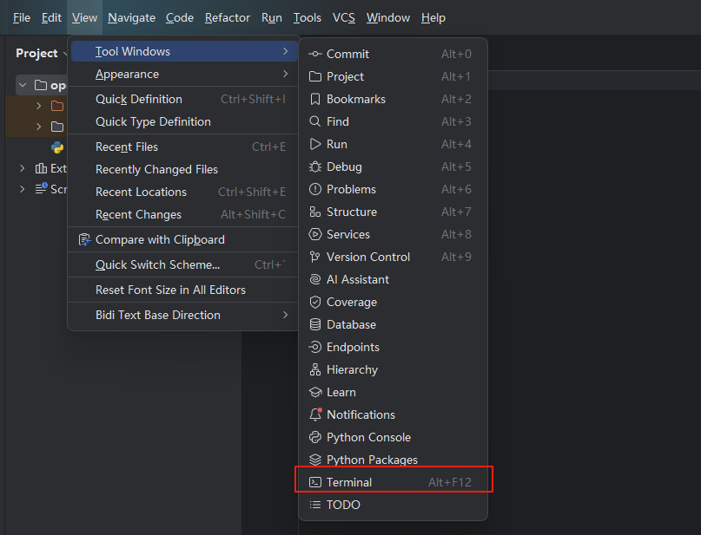Click the TODO list icon
This screenshot has width=701, height=535.
pyautogui.click(x=315, y=505)
